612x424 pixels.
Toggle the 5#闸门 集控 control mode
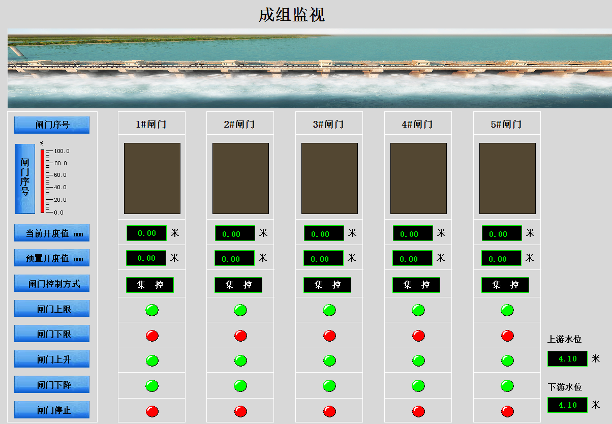(x=505, y=285)
